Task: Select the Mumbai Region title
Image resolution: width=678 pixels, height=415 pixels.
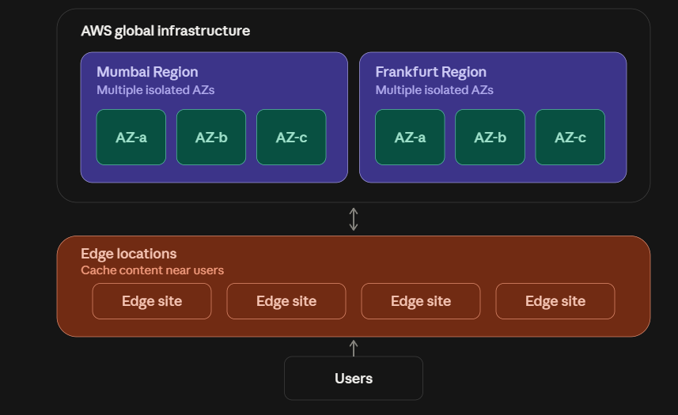Action: tap(147, 72)
